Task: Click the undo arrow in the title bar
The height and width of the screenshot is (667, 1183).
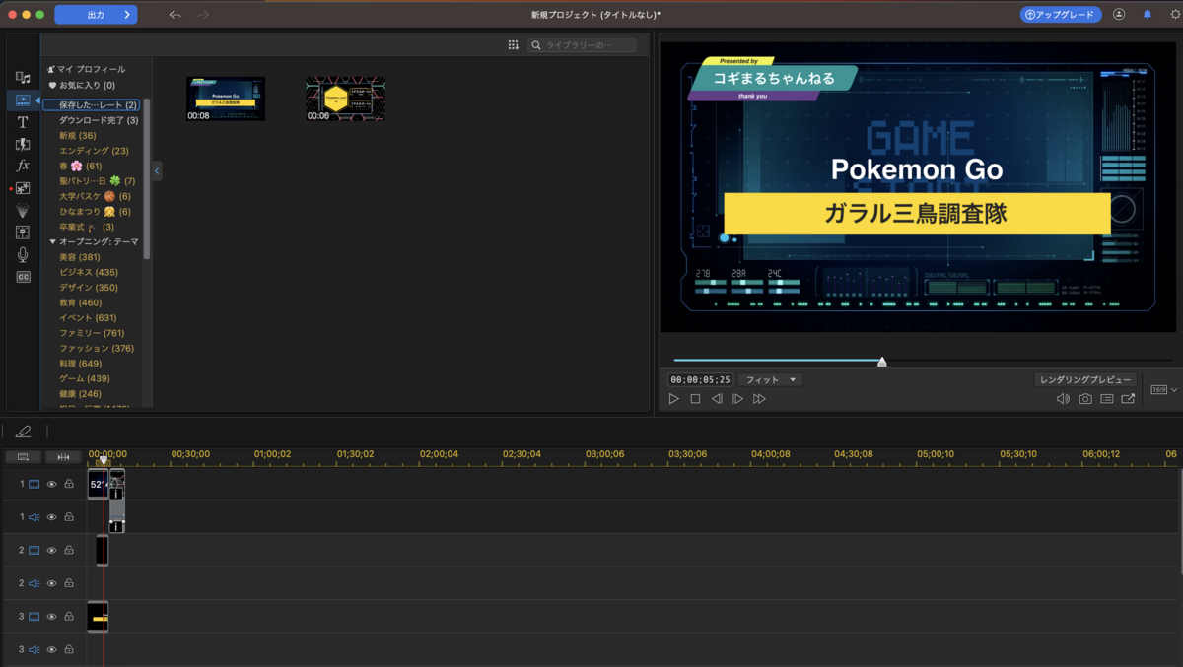Action: pyautogui.click(x=174, y=15)
